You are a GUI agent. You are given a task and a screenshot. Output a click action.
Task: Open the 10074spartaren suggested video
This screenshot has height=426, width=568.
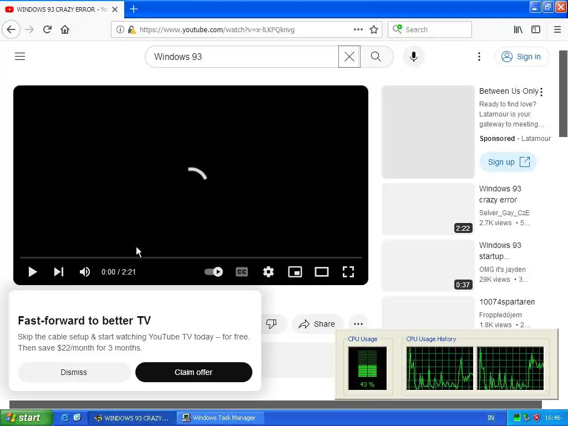(507, 302)
